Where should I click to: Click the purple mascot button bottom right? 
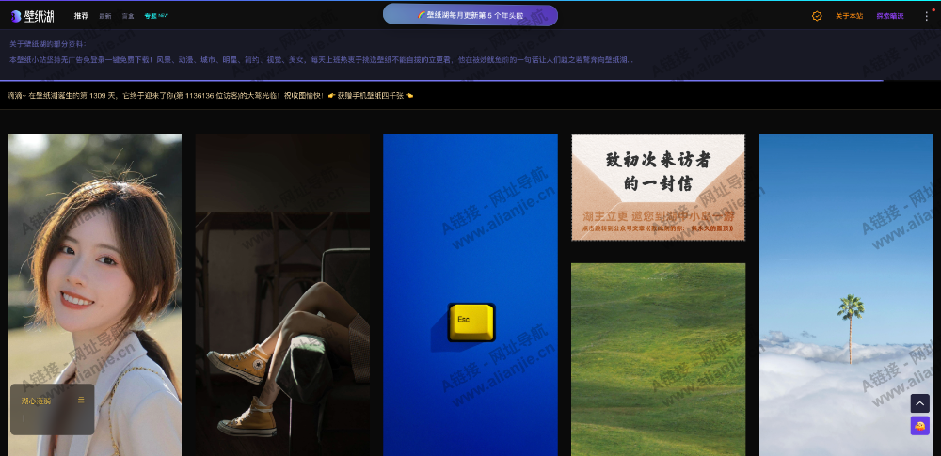920,426
